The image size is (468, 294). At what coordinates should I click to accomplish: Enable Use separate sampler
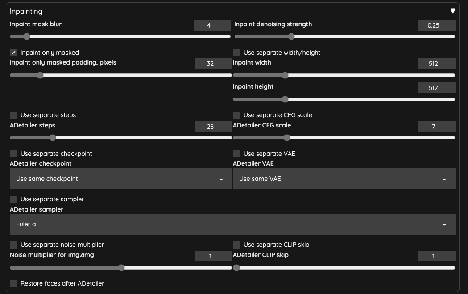pos(13,199)
